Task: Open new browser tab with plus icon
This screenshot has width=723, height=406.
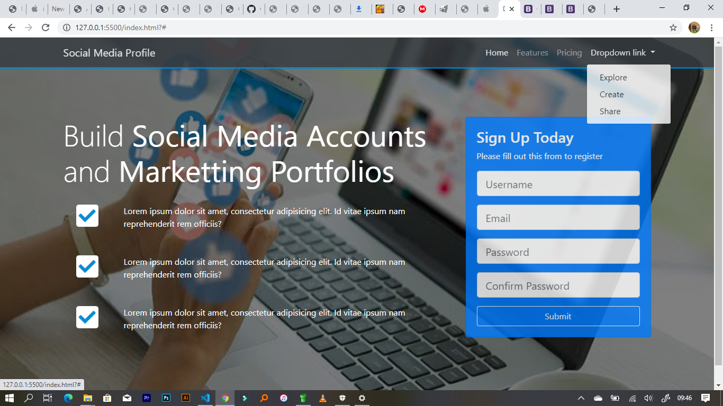Action: [x=617, y=9]
